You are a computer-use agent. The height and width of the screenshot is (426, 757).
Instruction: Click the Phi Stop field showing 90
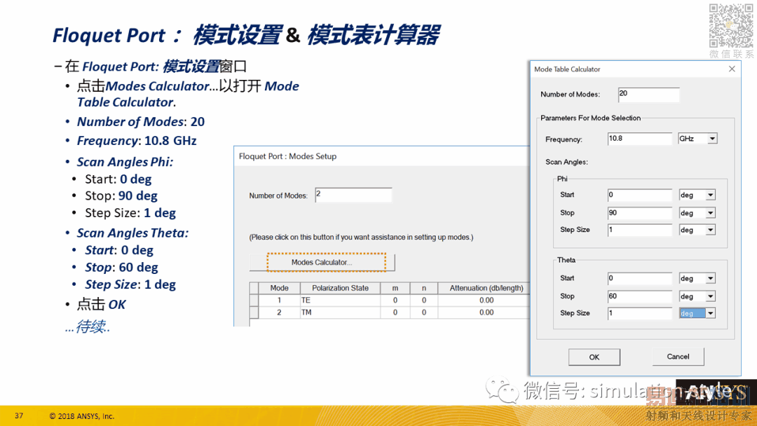coord(639,213)
